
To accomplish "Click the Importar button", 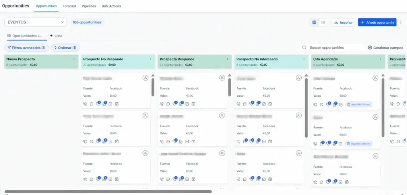I will [x=343, y=23].
